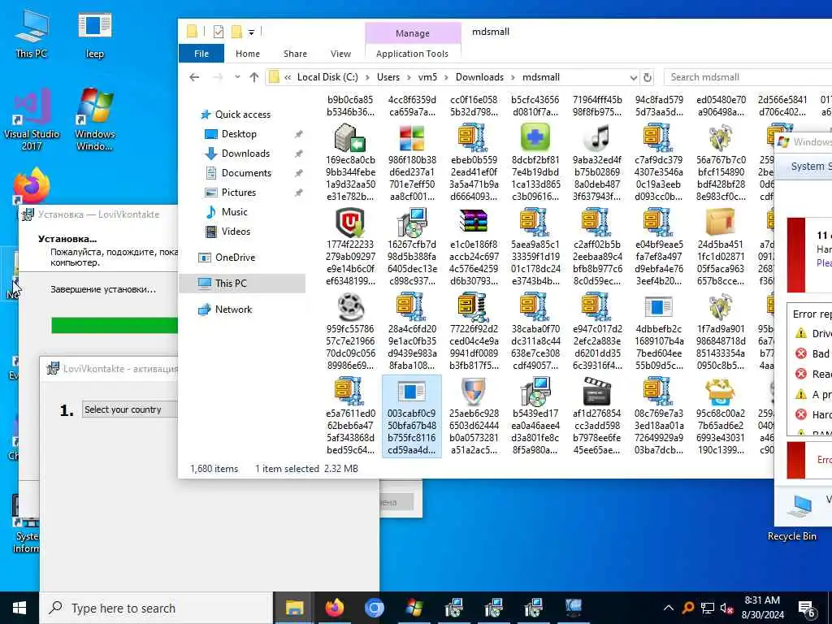Open zip archive 5aea9a85c1

pyautogui.click(x=535, y=247)
